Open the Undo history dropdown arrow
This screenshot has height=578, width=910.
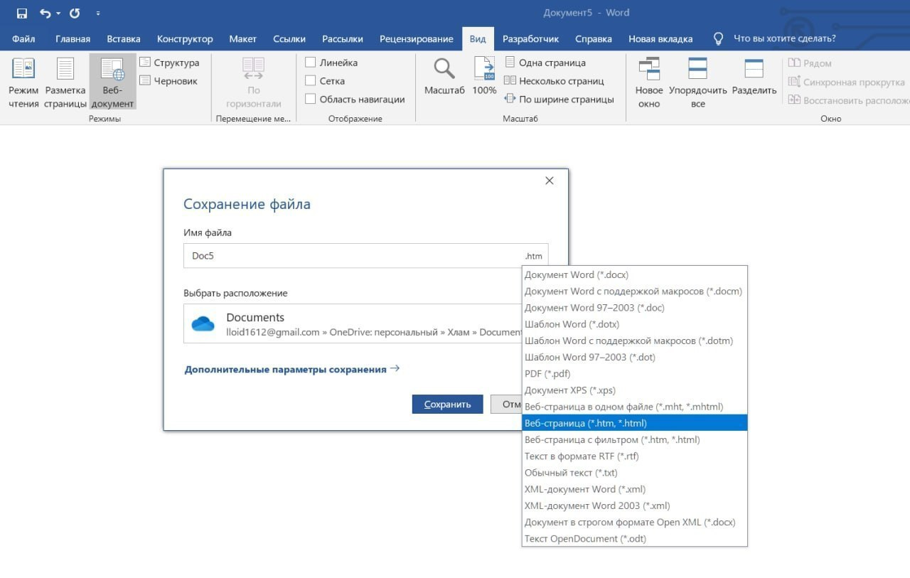point(58,14)
